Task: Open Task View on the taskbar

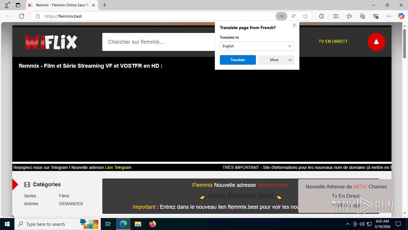Action: [108, 224]
